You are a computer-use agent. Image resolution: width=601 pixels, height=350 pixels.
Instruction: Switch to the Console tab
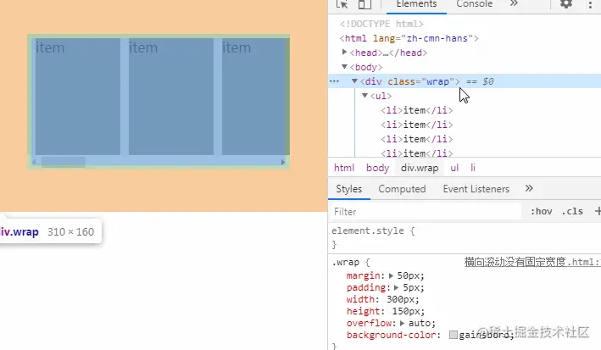(474, 4)
